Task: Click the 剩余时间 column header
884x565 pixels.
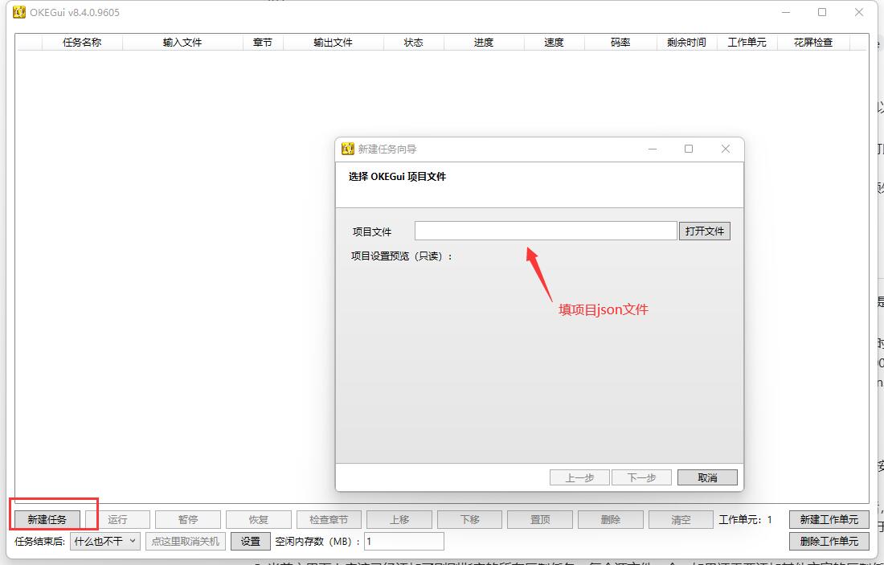Action: (x=686, y=43)
